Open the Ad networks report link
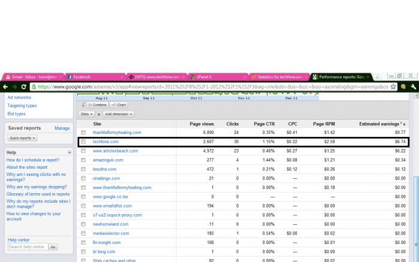 tap(19, 98)
